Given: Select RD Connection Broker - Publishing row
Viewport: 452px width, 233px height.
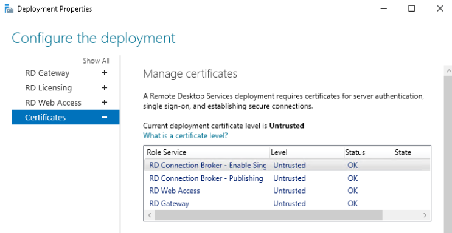Looking at the screenshot, I should click(287, 178).
